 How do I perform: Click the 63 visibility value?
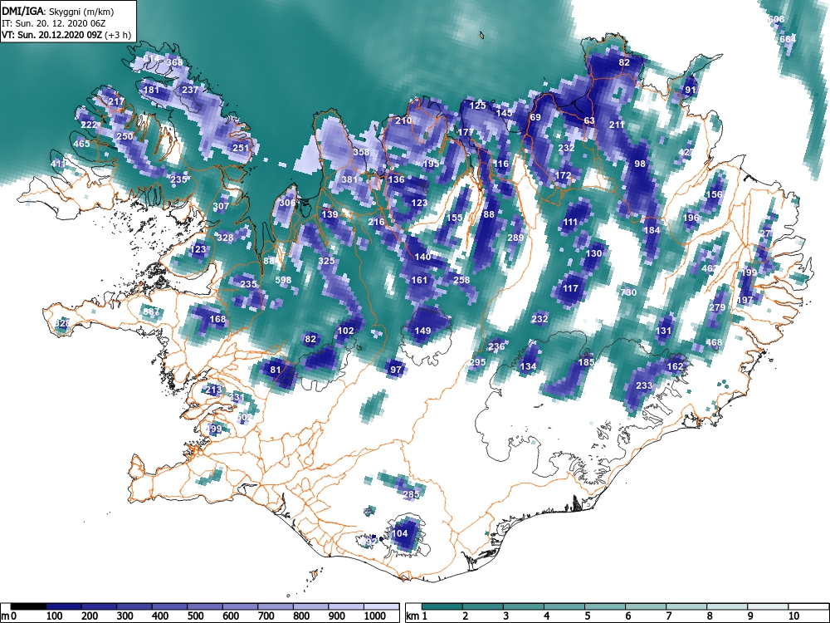(x=589, y=120)
